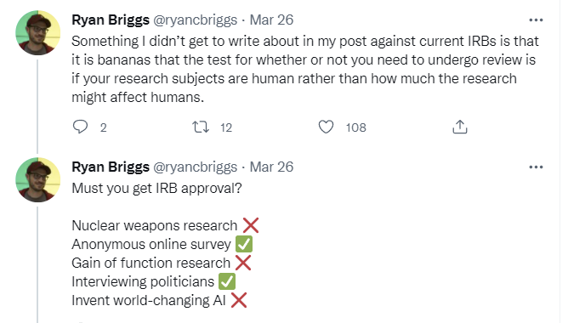Click the first tweet text about IRBs

coord(305,69)
